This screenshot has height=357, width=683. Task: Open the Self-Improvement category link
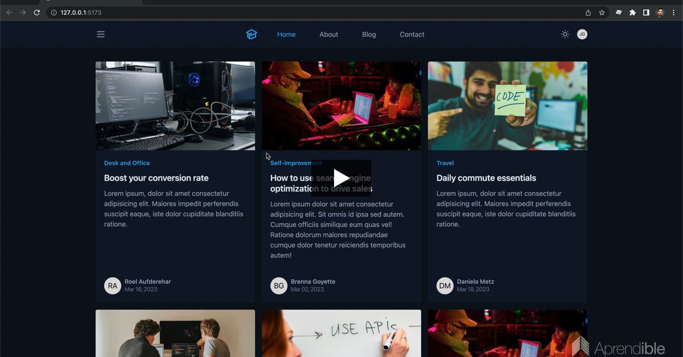pyautogui.click(x=296, y=163)
